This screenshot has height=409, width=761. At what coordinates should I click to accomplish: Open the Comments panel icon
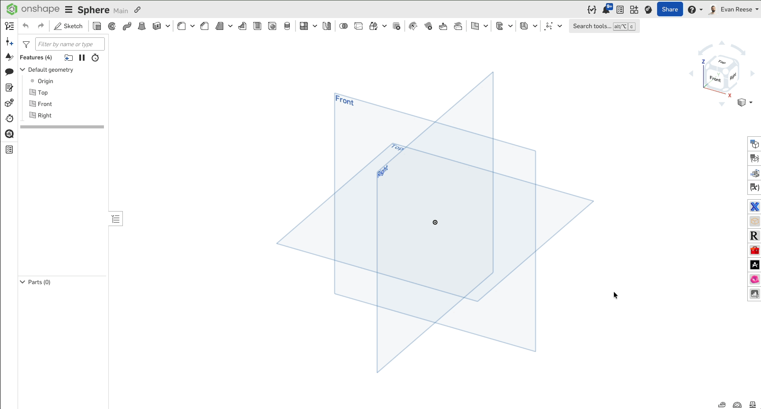(9, 72)
